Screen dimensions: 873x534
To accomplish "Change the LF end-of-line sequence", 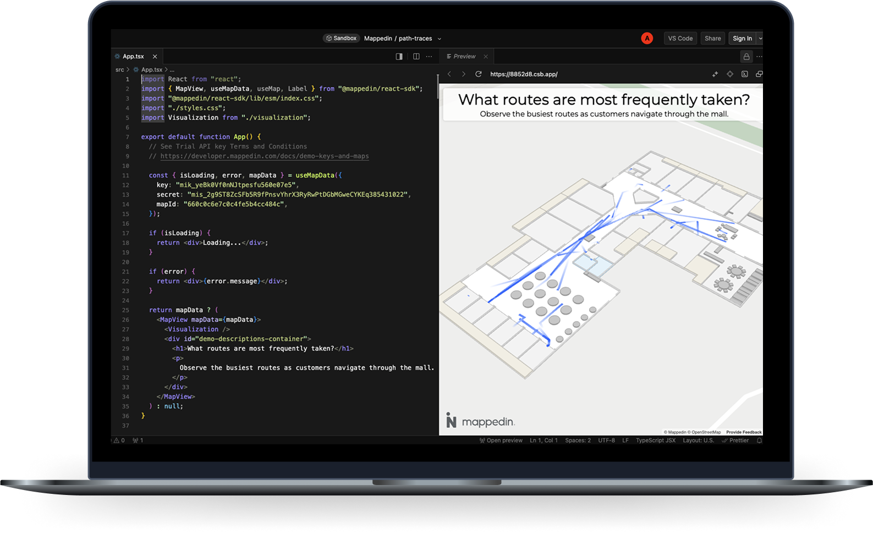I will pyautogui.click(x=625, y=441).
